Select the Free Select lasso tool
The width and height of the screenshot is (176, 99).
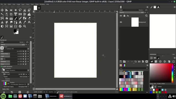(x=20, y=10)
